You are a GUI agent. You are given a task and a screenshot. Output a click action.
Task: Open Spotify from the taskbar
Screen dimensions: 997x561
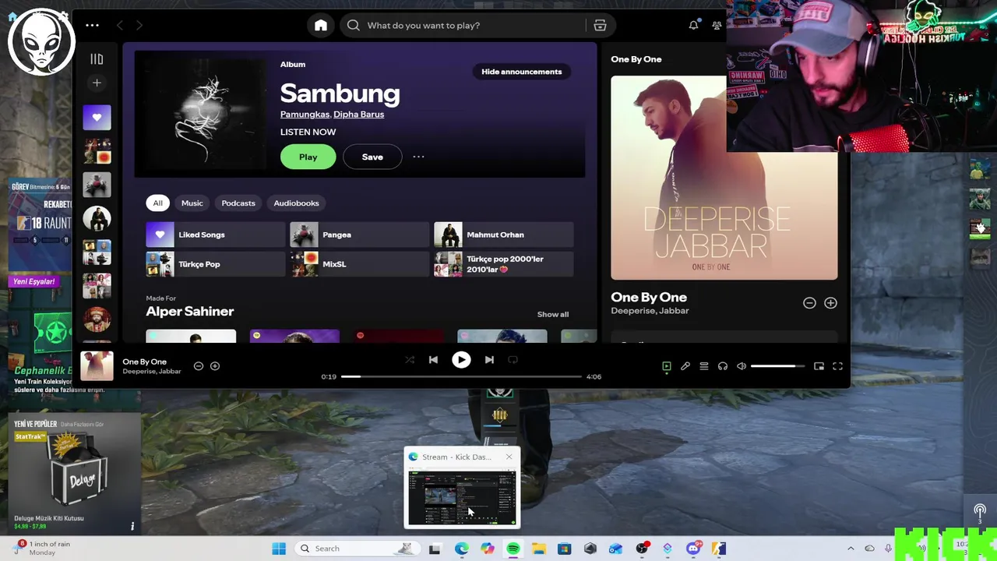(513, 549)
